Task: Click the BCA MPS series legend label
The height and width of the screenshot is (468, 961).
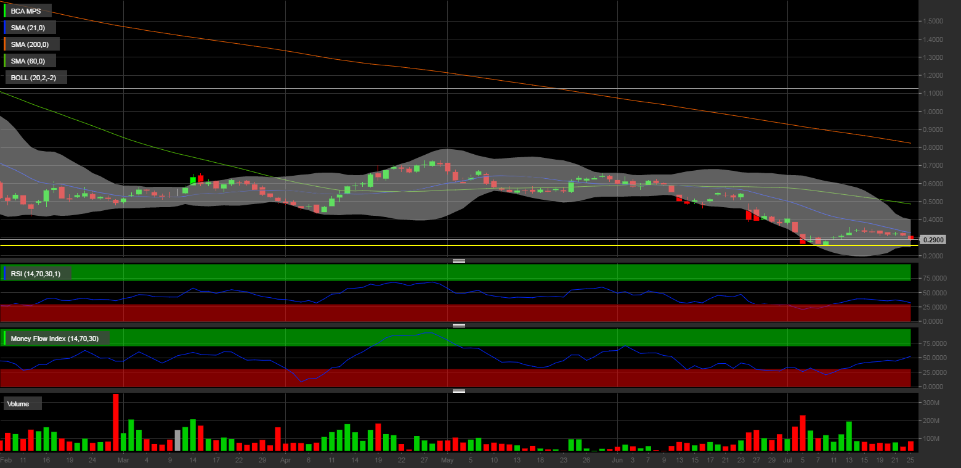Action: click(25, 11)
